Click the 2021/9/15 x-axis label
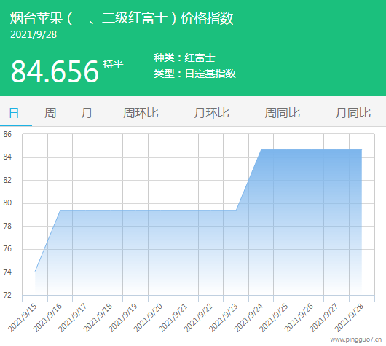Screen dimensions: 386x346 23,318
